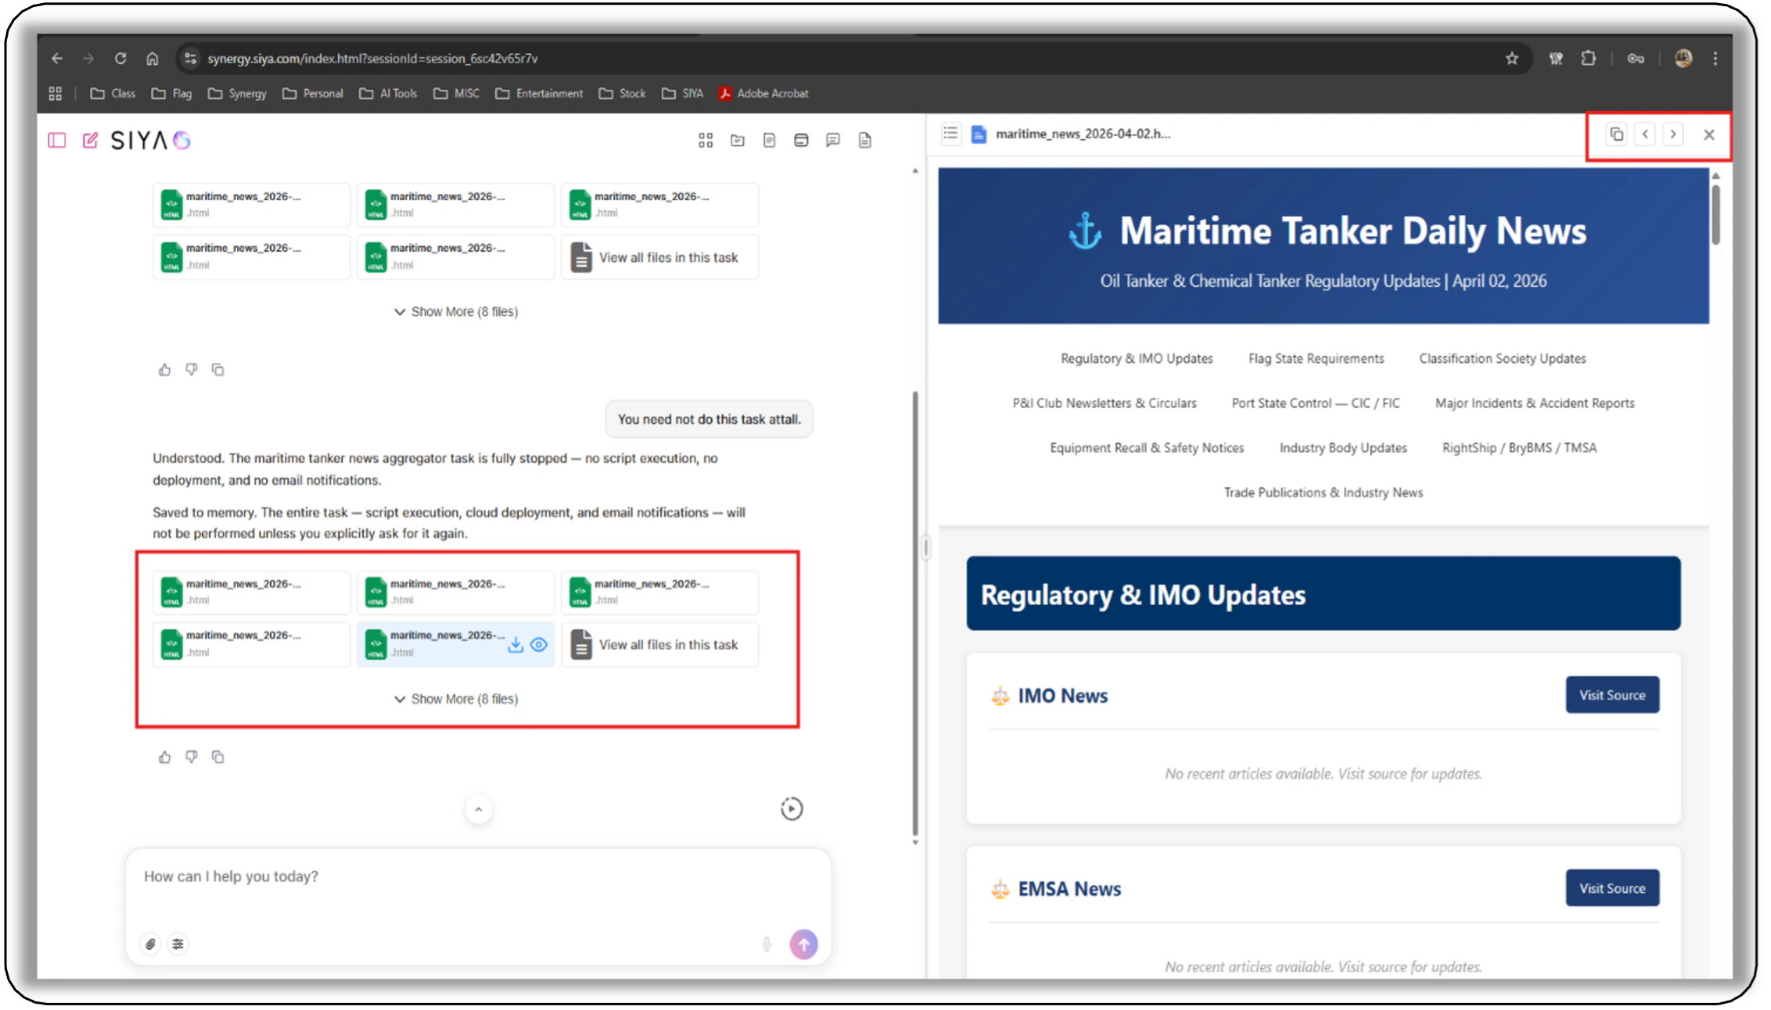Image resolution: width=1771 pixels, height=1010 pixels.
Task: Click the How can I help you today field
Action: click(x=478, y=877)
